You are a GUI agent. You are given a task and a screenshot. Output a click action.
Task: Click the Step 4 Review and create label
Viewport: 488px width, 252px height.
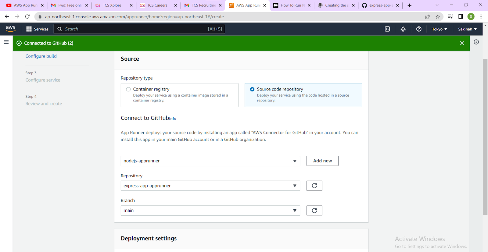[44, 104]
